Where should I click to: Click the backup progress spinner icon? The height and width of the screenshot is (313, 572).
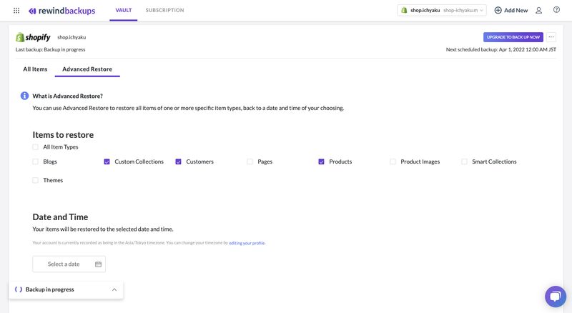coord(19,289)
